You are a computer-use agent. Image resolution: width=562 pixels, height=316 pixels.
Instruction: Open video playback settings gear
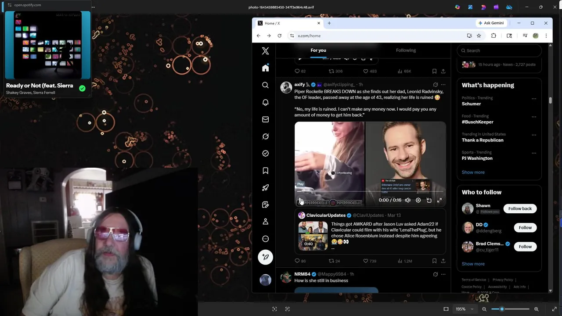(x=418, y=200)
